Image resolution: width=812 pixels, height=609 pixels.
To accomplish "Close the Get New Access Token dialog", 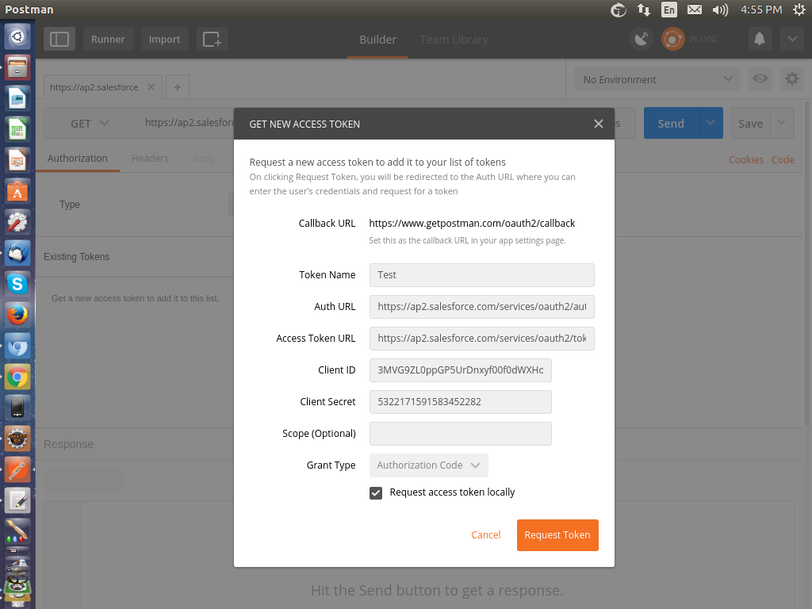I will click(598, 124).
